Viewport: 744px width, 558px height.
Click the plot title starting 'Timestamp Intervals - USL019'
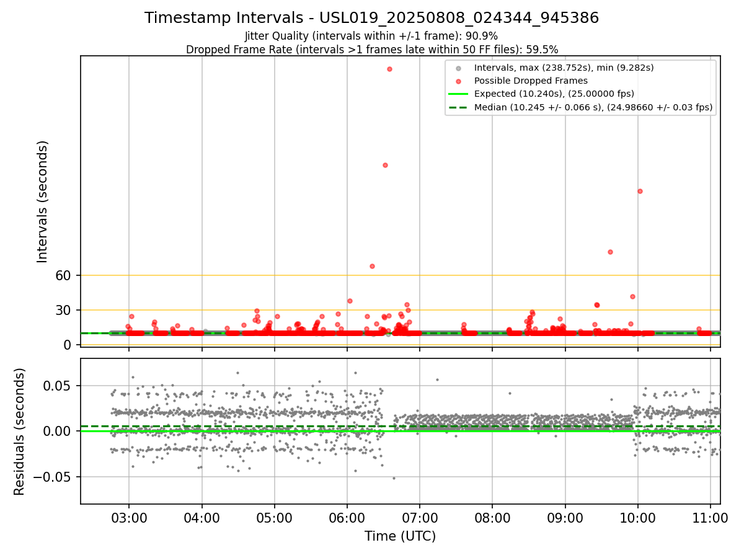[x=371, y=18]
